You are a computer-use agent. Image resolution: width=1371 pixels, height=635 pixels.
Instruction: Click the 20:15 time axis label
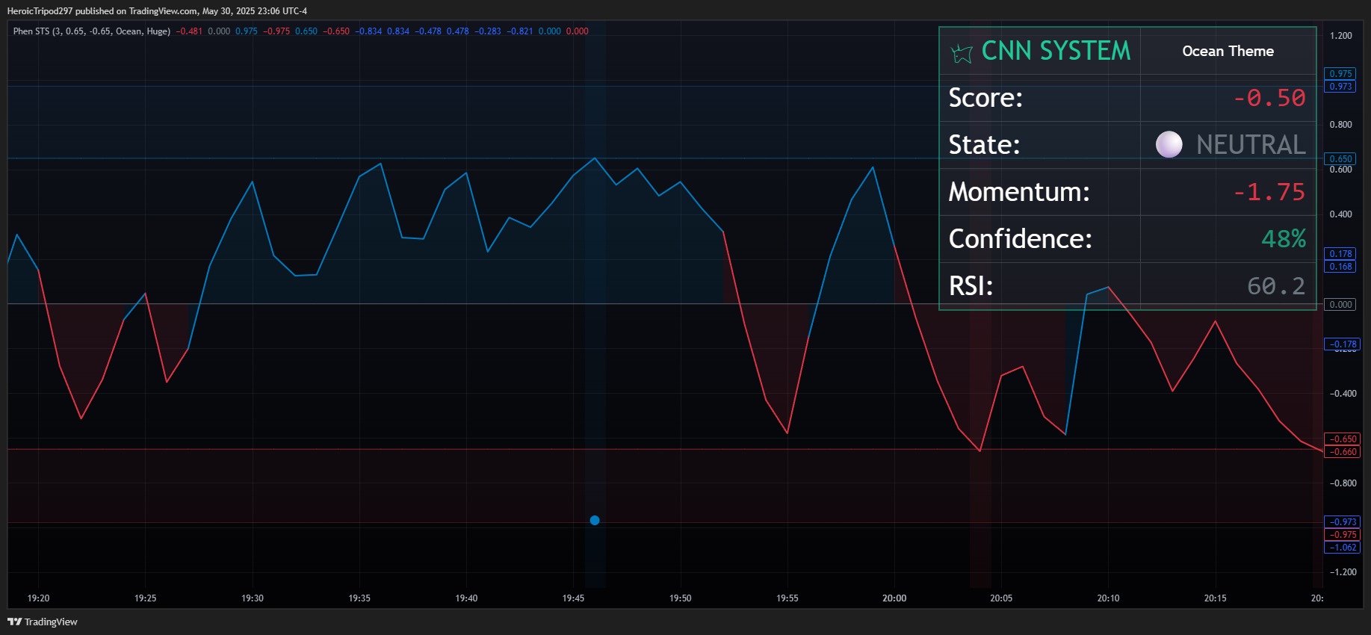tap(1215, 598)
